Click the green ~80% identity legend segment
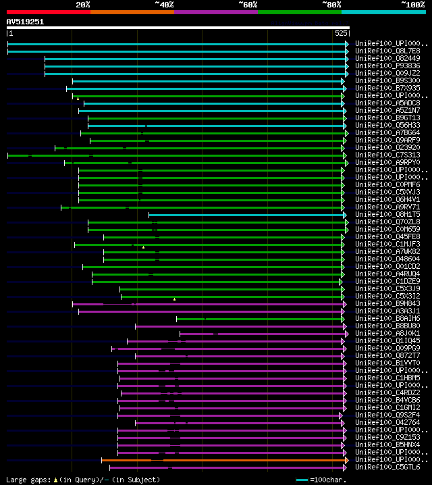This screenshot has width=432, height=485. pyautogui.click(x=300, y=12)
